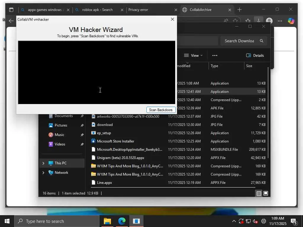
Task: Open the View dropdown in File Explorer
Action: tap(193, 55)
